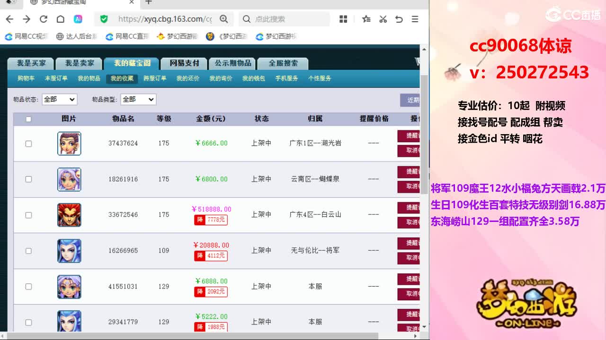Open 跨服订单 in the sub-navigation
606x340 pixels.
click(155, 78)
